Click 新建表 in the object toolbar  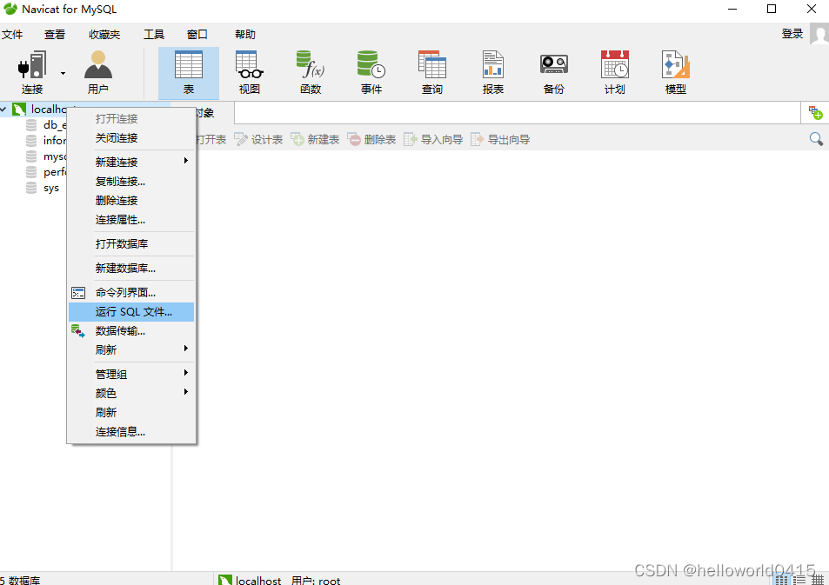pos(315,139)
